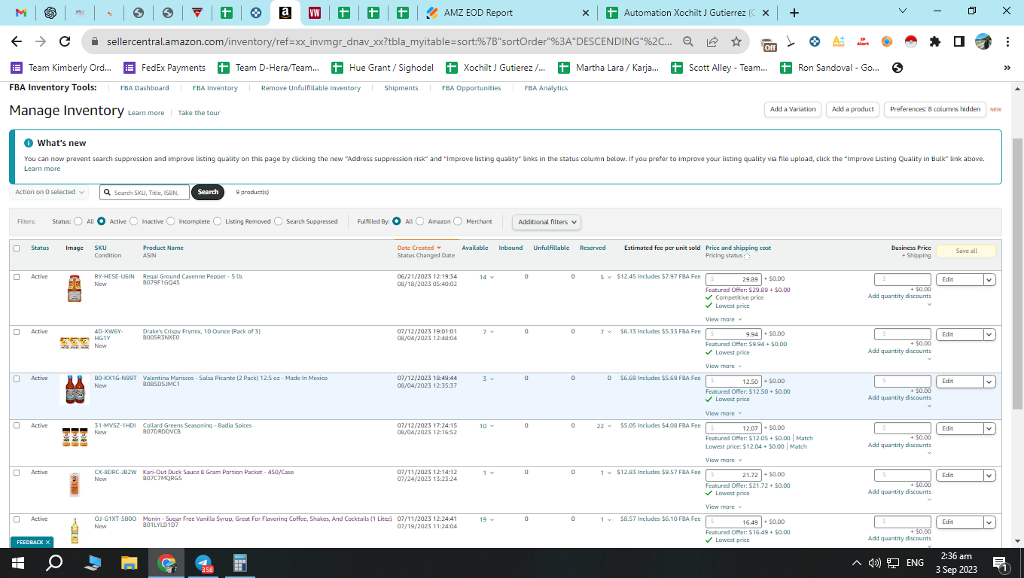Click the 'Add a Variation' button
Image resolution: width=1024 pixels, height=578 pixels.
tap(793, 109)
